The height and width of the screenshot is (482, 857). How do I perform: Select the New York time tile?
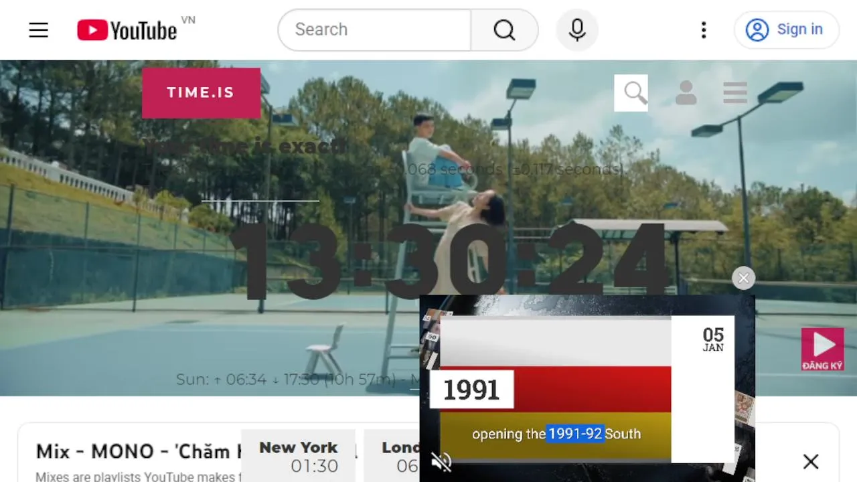tap(298, 457)
